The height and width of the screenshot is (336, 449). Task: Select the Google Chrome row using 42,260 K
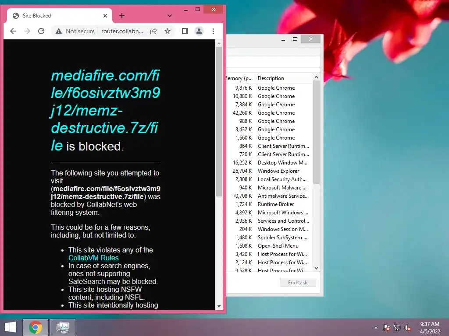coord(270,112)
